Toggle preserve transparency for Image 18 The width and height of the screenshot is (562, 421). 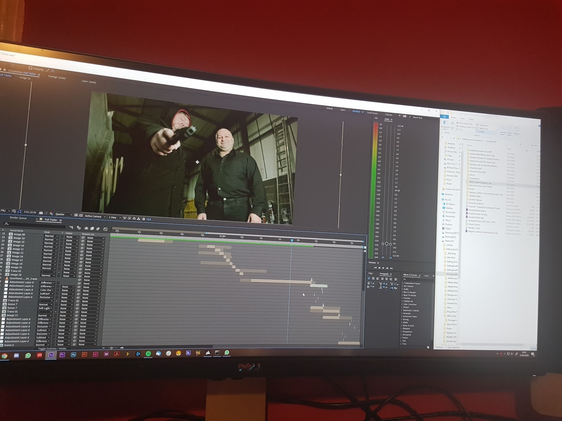tap(59, 276)
